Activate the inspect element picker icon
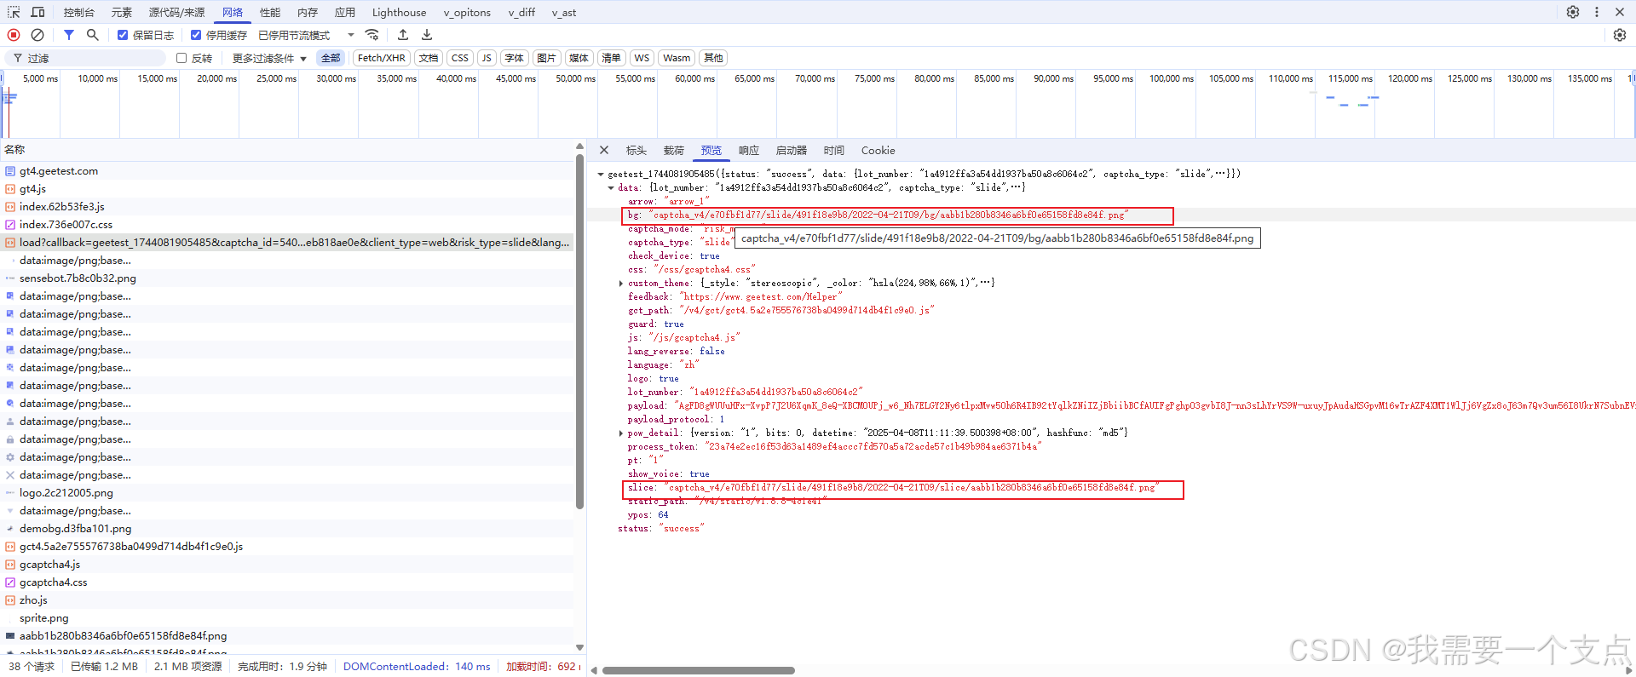This screenshot has width=1636, height=677. coord(14,12)
